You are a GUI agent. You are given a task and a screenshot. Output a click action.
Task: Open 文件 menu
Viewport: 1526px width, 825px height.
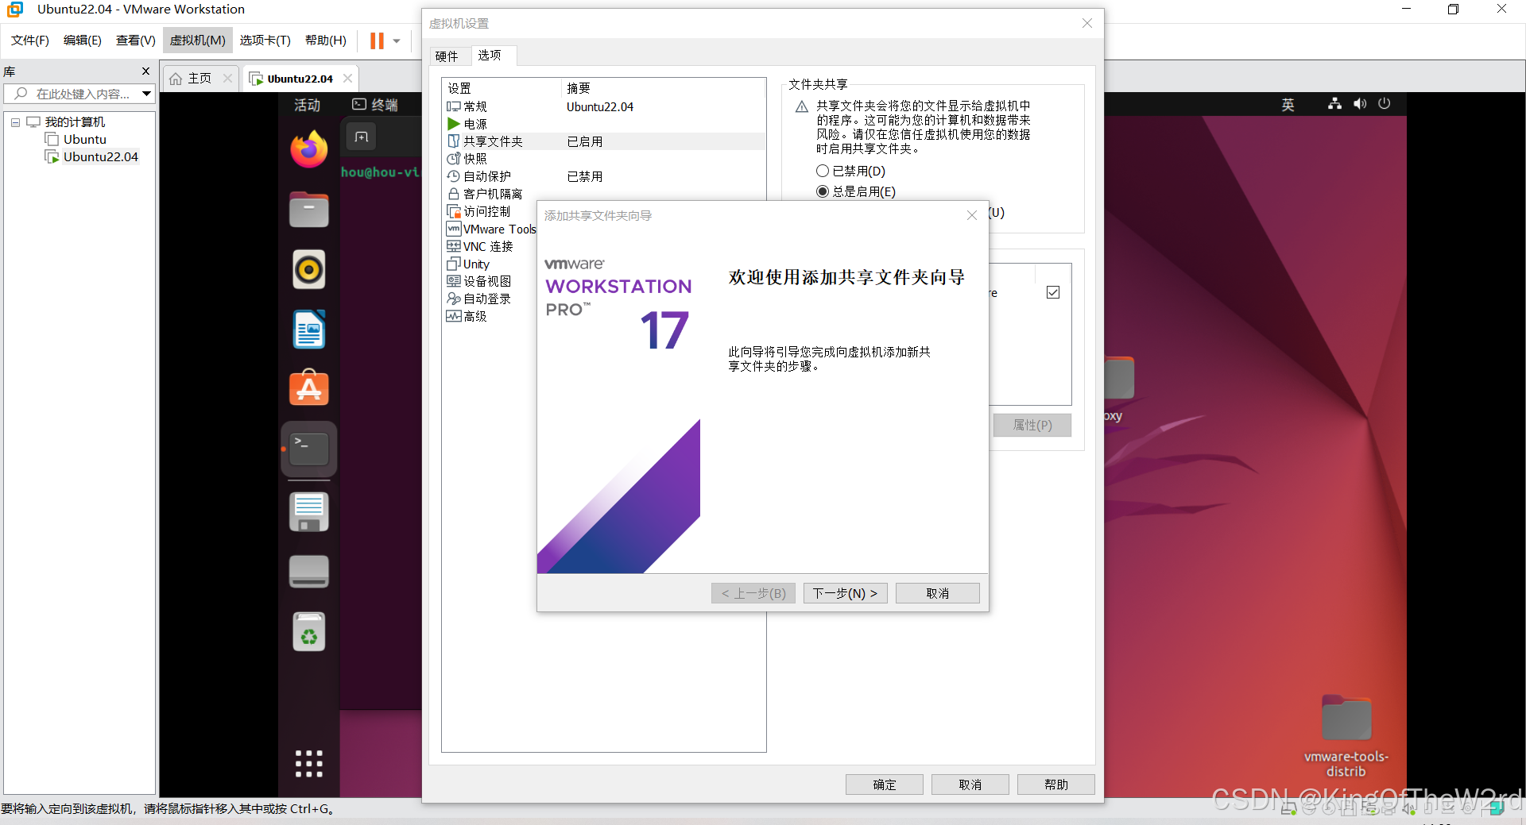click(x=30, y=40)
